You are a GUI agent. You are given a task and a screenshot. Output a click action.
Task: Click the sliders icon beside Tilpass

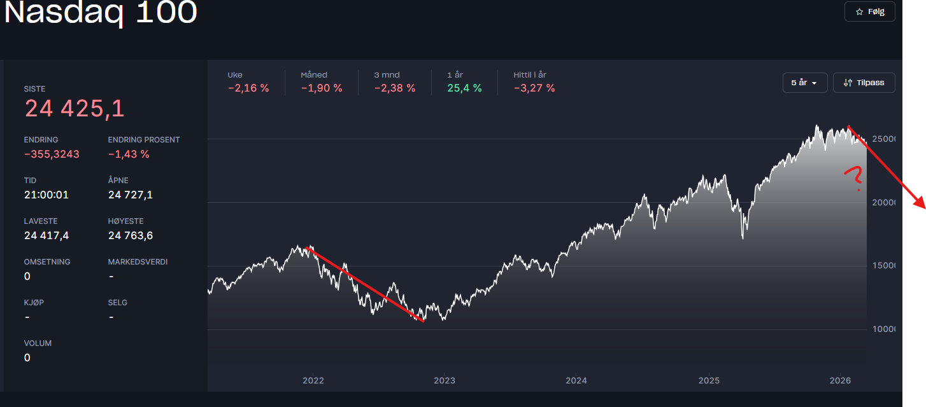click(x=848, y=83)
